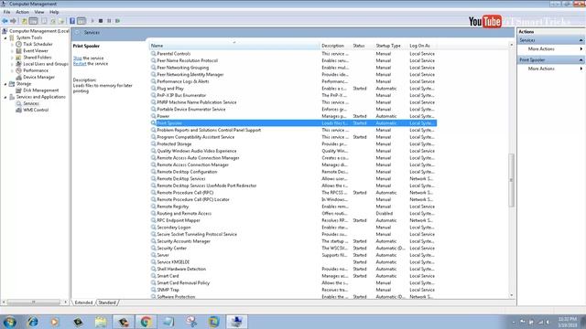Toggle the Show/Hide Action Pane toolbar icon
586x329 pixels.
(81, 21)
